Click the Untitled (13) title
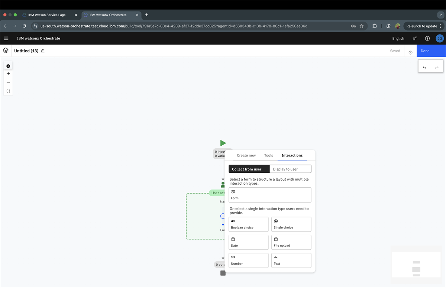This screenshot has height=288, width=446. [26, 51]
